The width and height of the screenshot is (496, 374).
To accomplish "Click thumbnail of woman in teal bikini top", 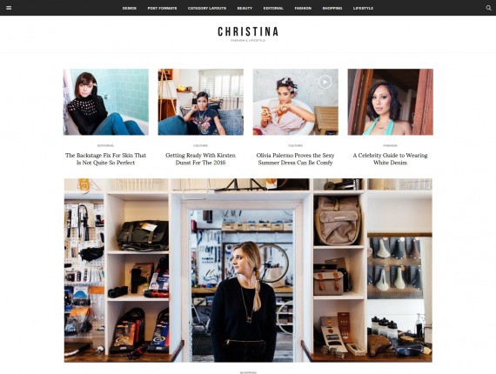I will pyautogui.click(x=391, y=102).
